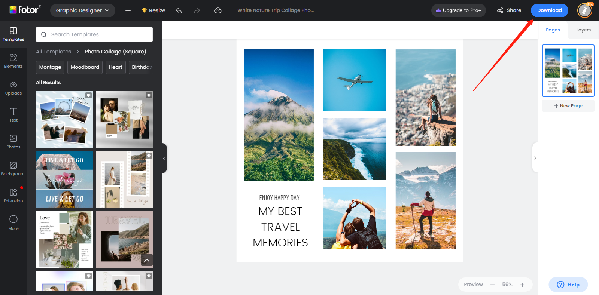This screenshot has width=599, height=295.
Task: Switch to the Layers tab
Action: (583, 30)
